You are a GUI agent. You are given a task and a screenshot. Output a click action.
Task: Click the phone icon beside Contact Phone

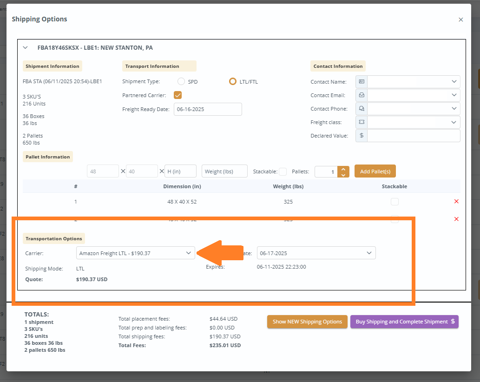click(361, 108)
